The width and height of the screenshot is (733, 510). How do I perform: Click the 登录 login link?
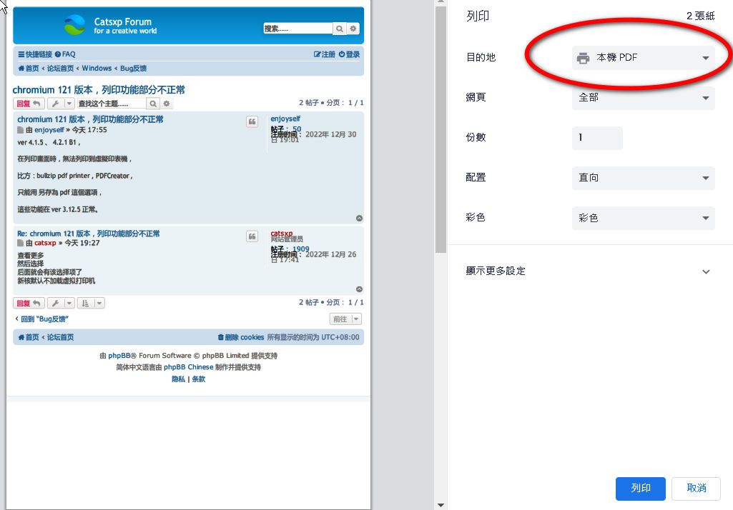pos(349,54)
